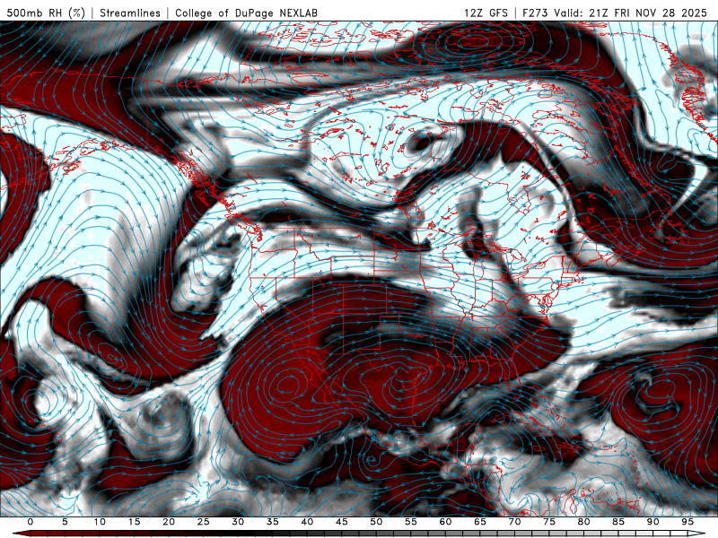Image resolution: width=718 pixels, height=538 pixels.
Task: Click the colorbar label '10'
Action: 100,522
